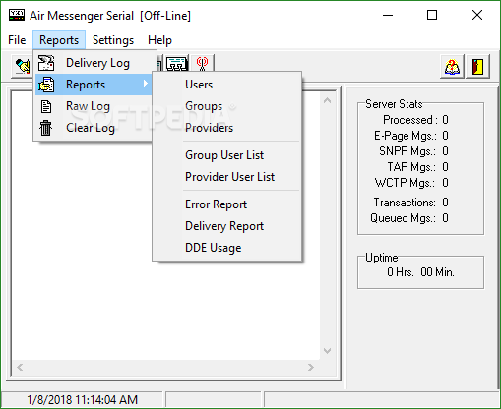Viewport: 501px width, 409px height.
Task: Open the Groups report
Action: (226, 106)
